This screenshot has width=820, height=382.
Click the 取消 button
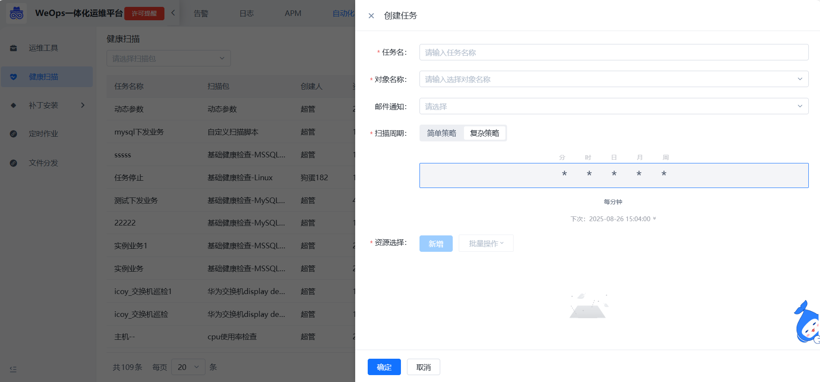point(423,367)
